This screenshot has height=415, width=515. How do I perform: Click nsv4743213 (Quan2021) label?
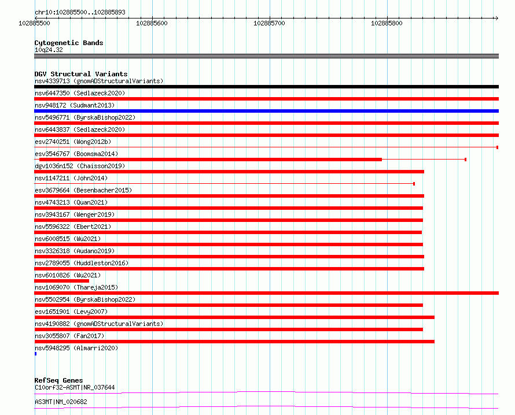pyautogui.click(x=71, y=202)
